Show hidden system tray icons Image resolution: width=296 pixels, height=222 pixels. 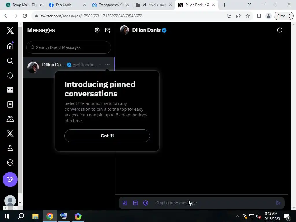[x=238, y=216]
